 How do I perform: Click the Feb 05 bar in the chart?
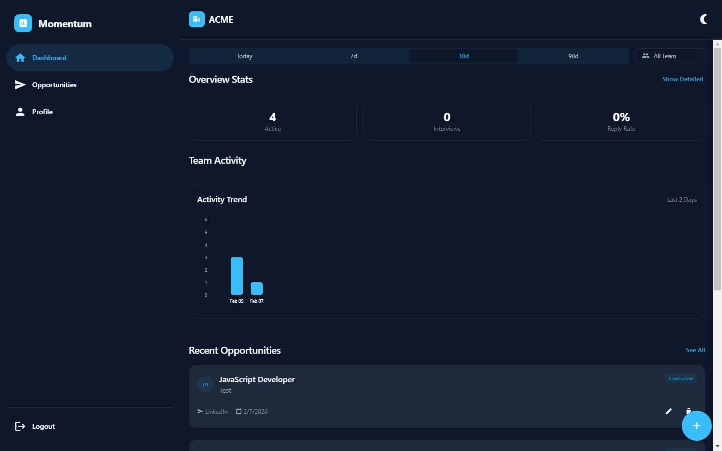click(x=237, y=276)
